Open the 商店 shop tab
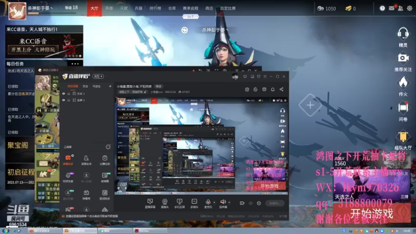 209,8
